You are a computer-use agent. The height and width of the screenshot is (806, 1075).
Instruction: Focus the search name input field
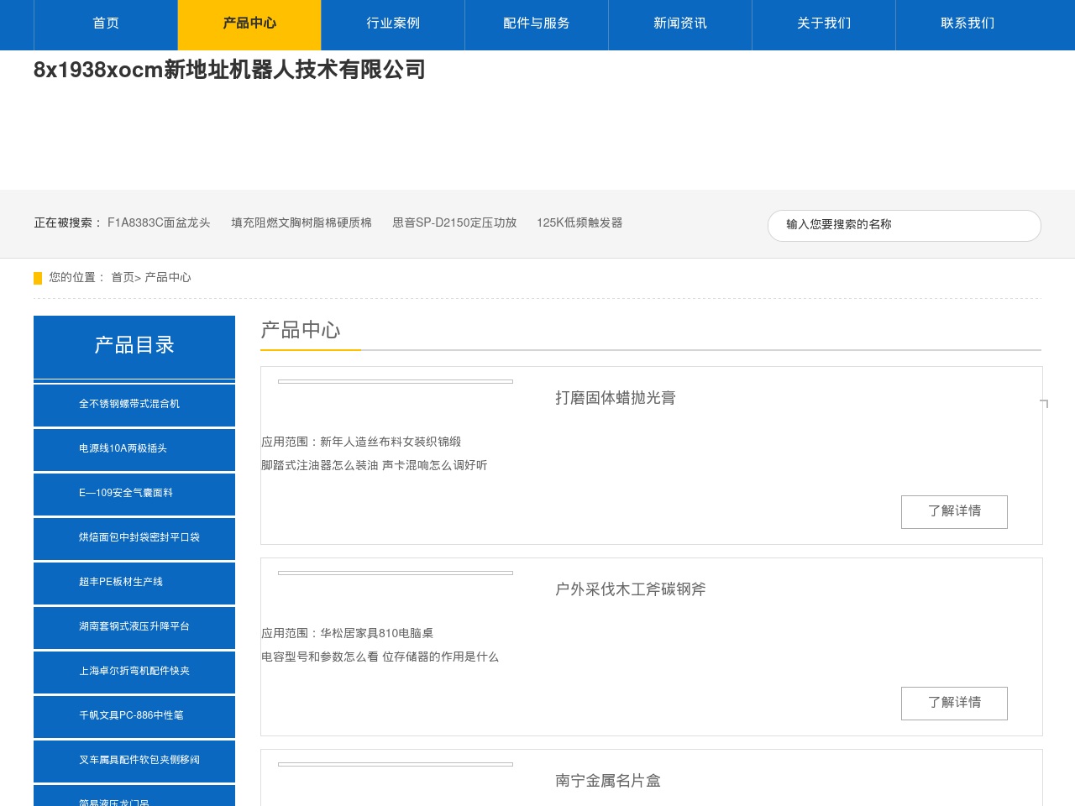click(x=904, y=225)
